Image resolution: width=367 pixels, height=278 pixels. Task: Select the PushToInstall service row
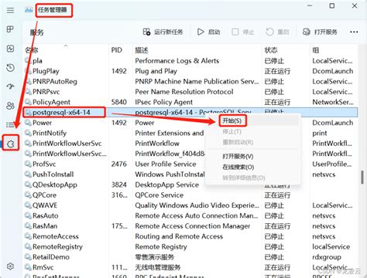[190, 175]
